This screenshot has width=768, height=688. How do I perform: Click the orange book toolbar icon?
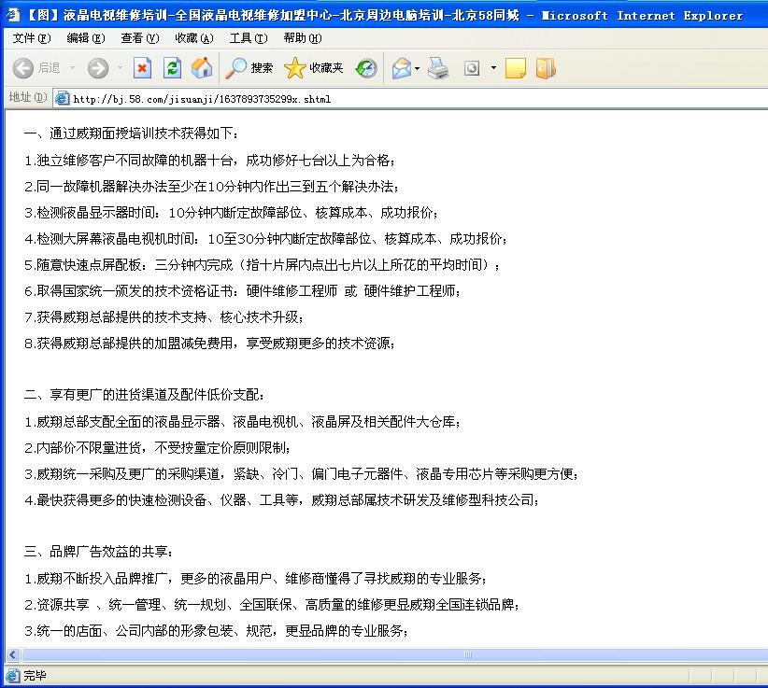[546, 68]
